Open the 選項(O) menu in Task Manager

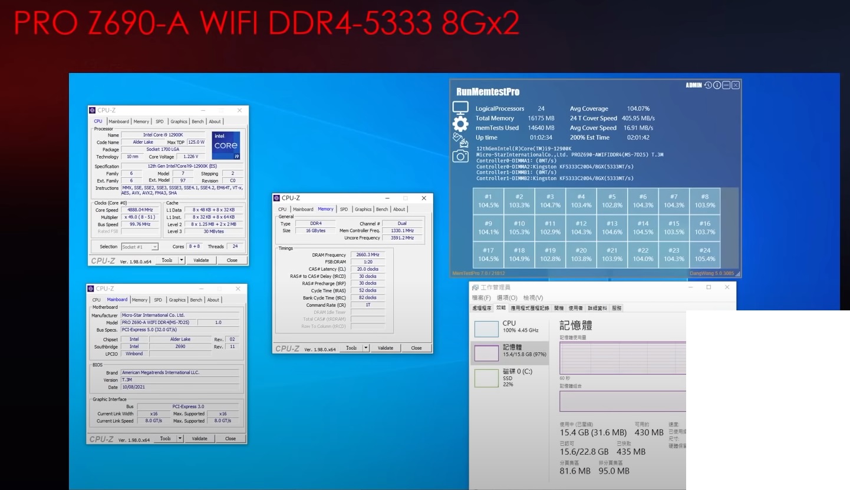pyautogui.click(x=506, y=298)
